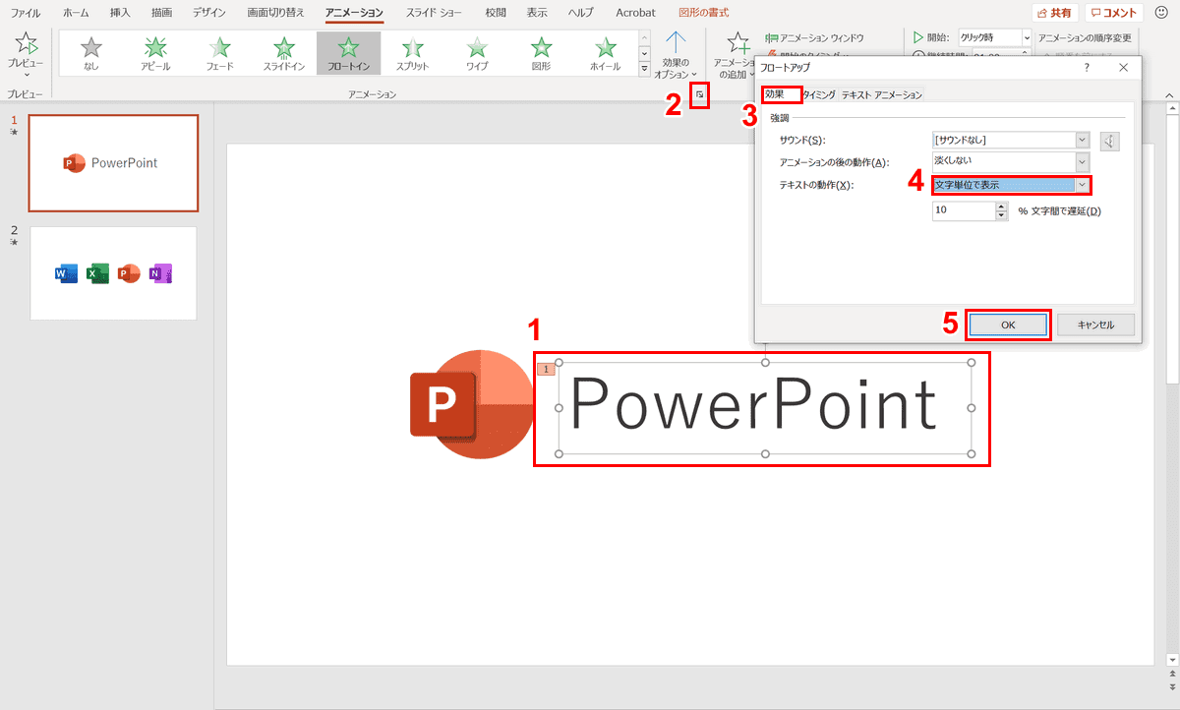Click the PowerPoint logo on slide
1180x710 pixels.
coord(471,403)
